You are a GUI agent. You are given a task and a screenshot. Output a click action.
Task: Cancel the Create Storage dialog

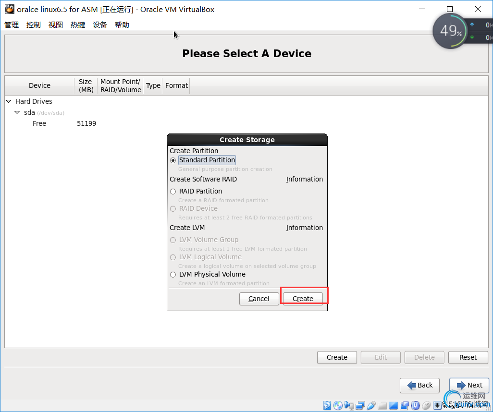point(259,299)
